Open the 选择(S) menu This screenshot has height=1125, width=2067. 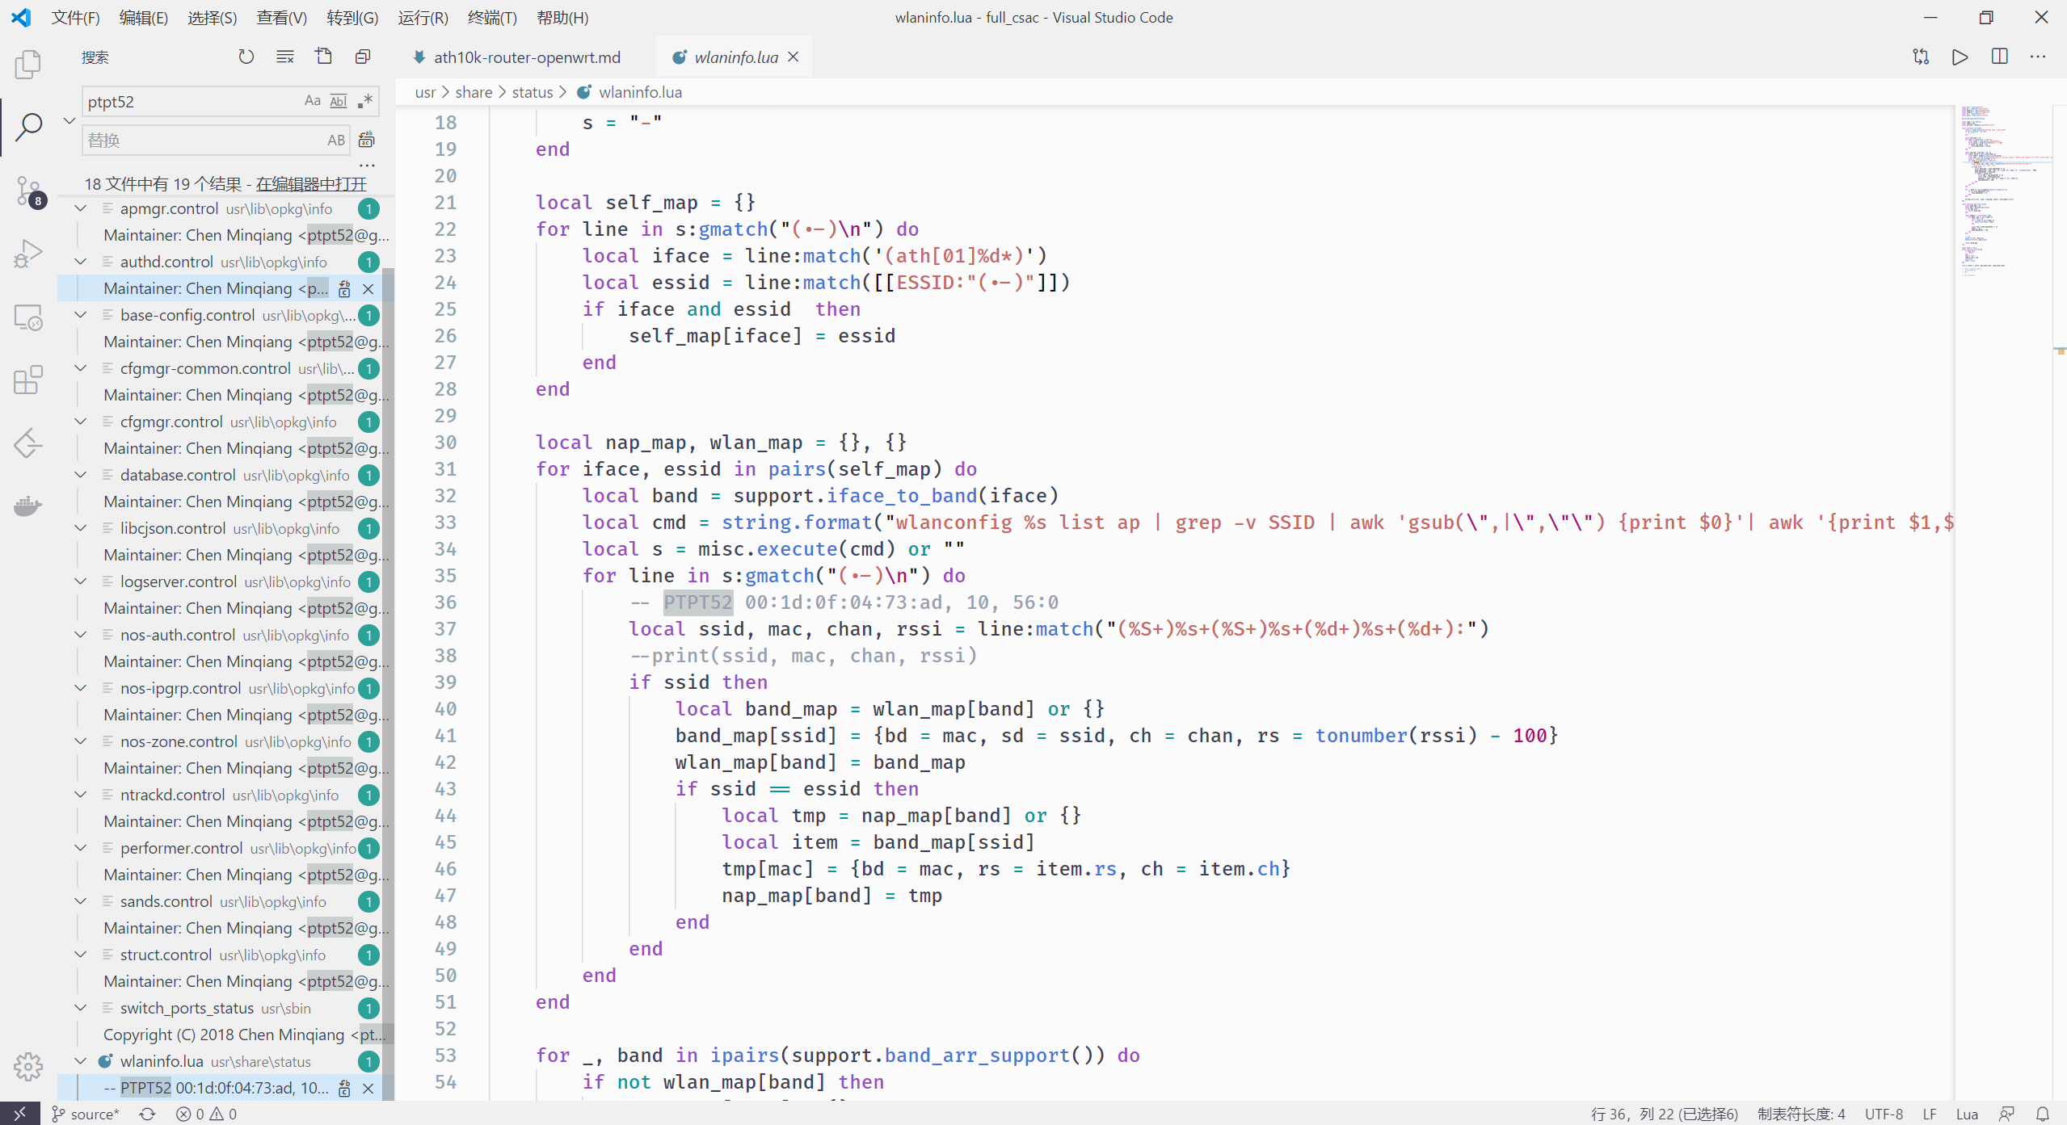(x=213, y=17)
